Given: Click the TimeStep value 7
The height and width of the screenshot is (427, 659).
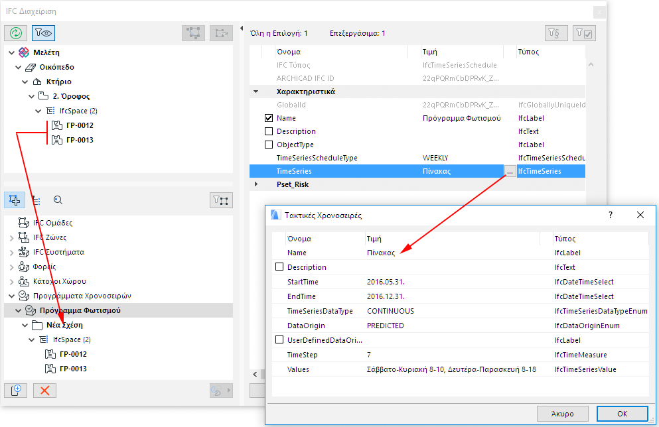Looking at the screenshot, I should [368, 355].
